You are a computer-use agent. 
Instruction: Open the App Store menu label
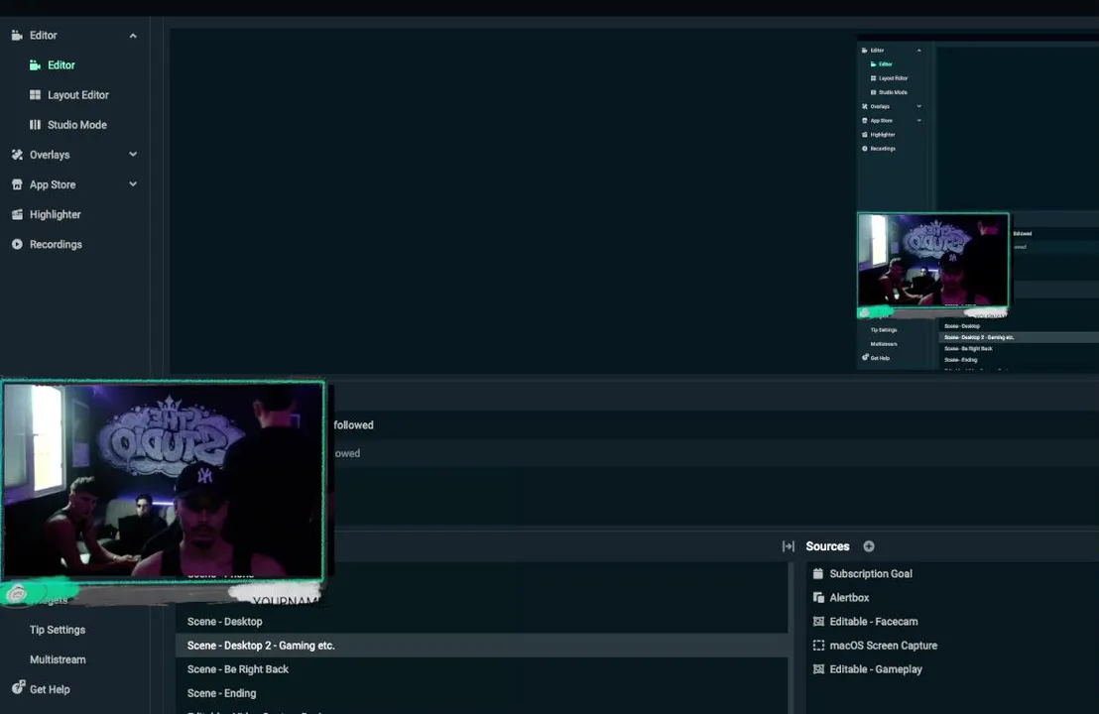coord(52,184)
